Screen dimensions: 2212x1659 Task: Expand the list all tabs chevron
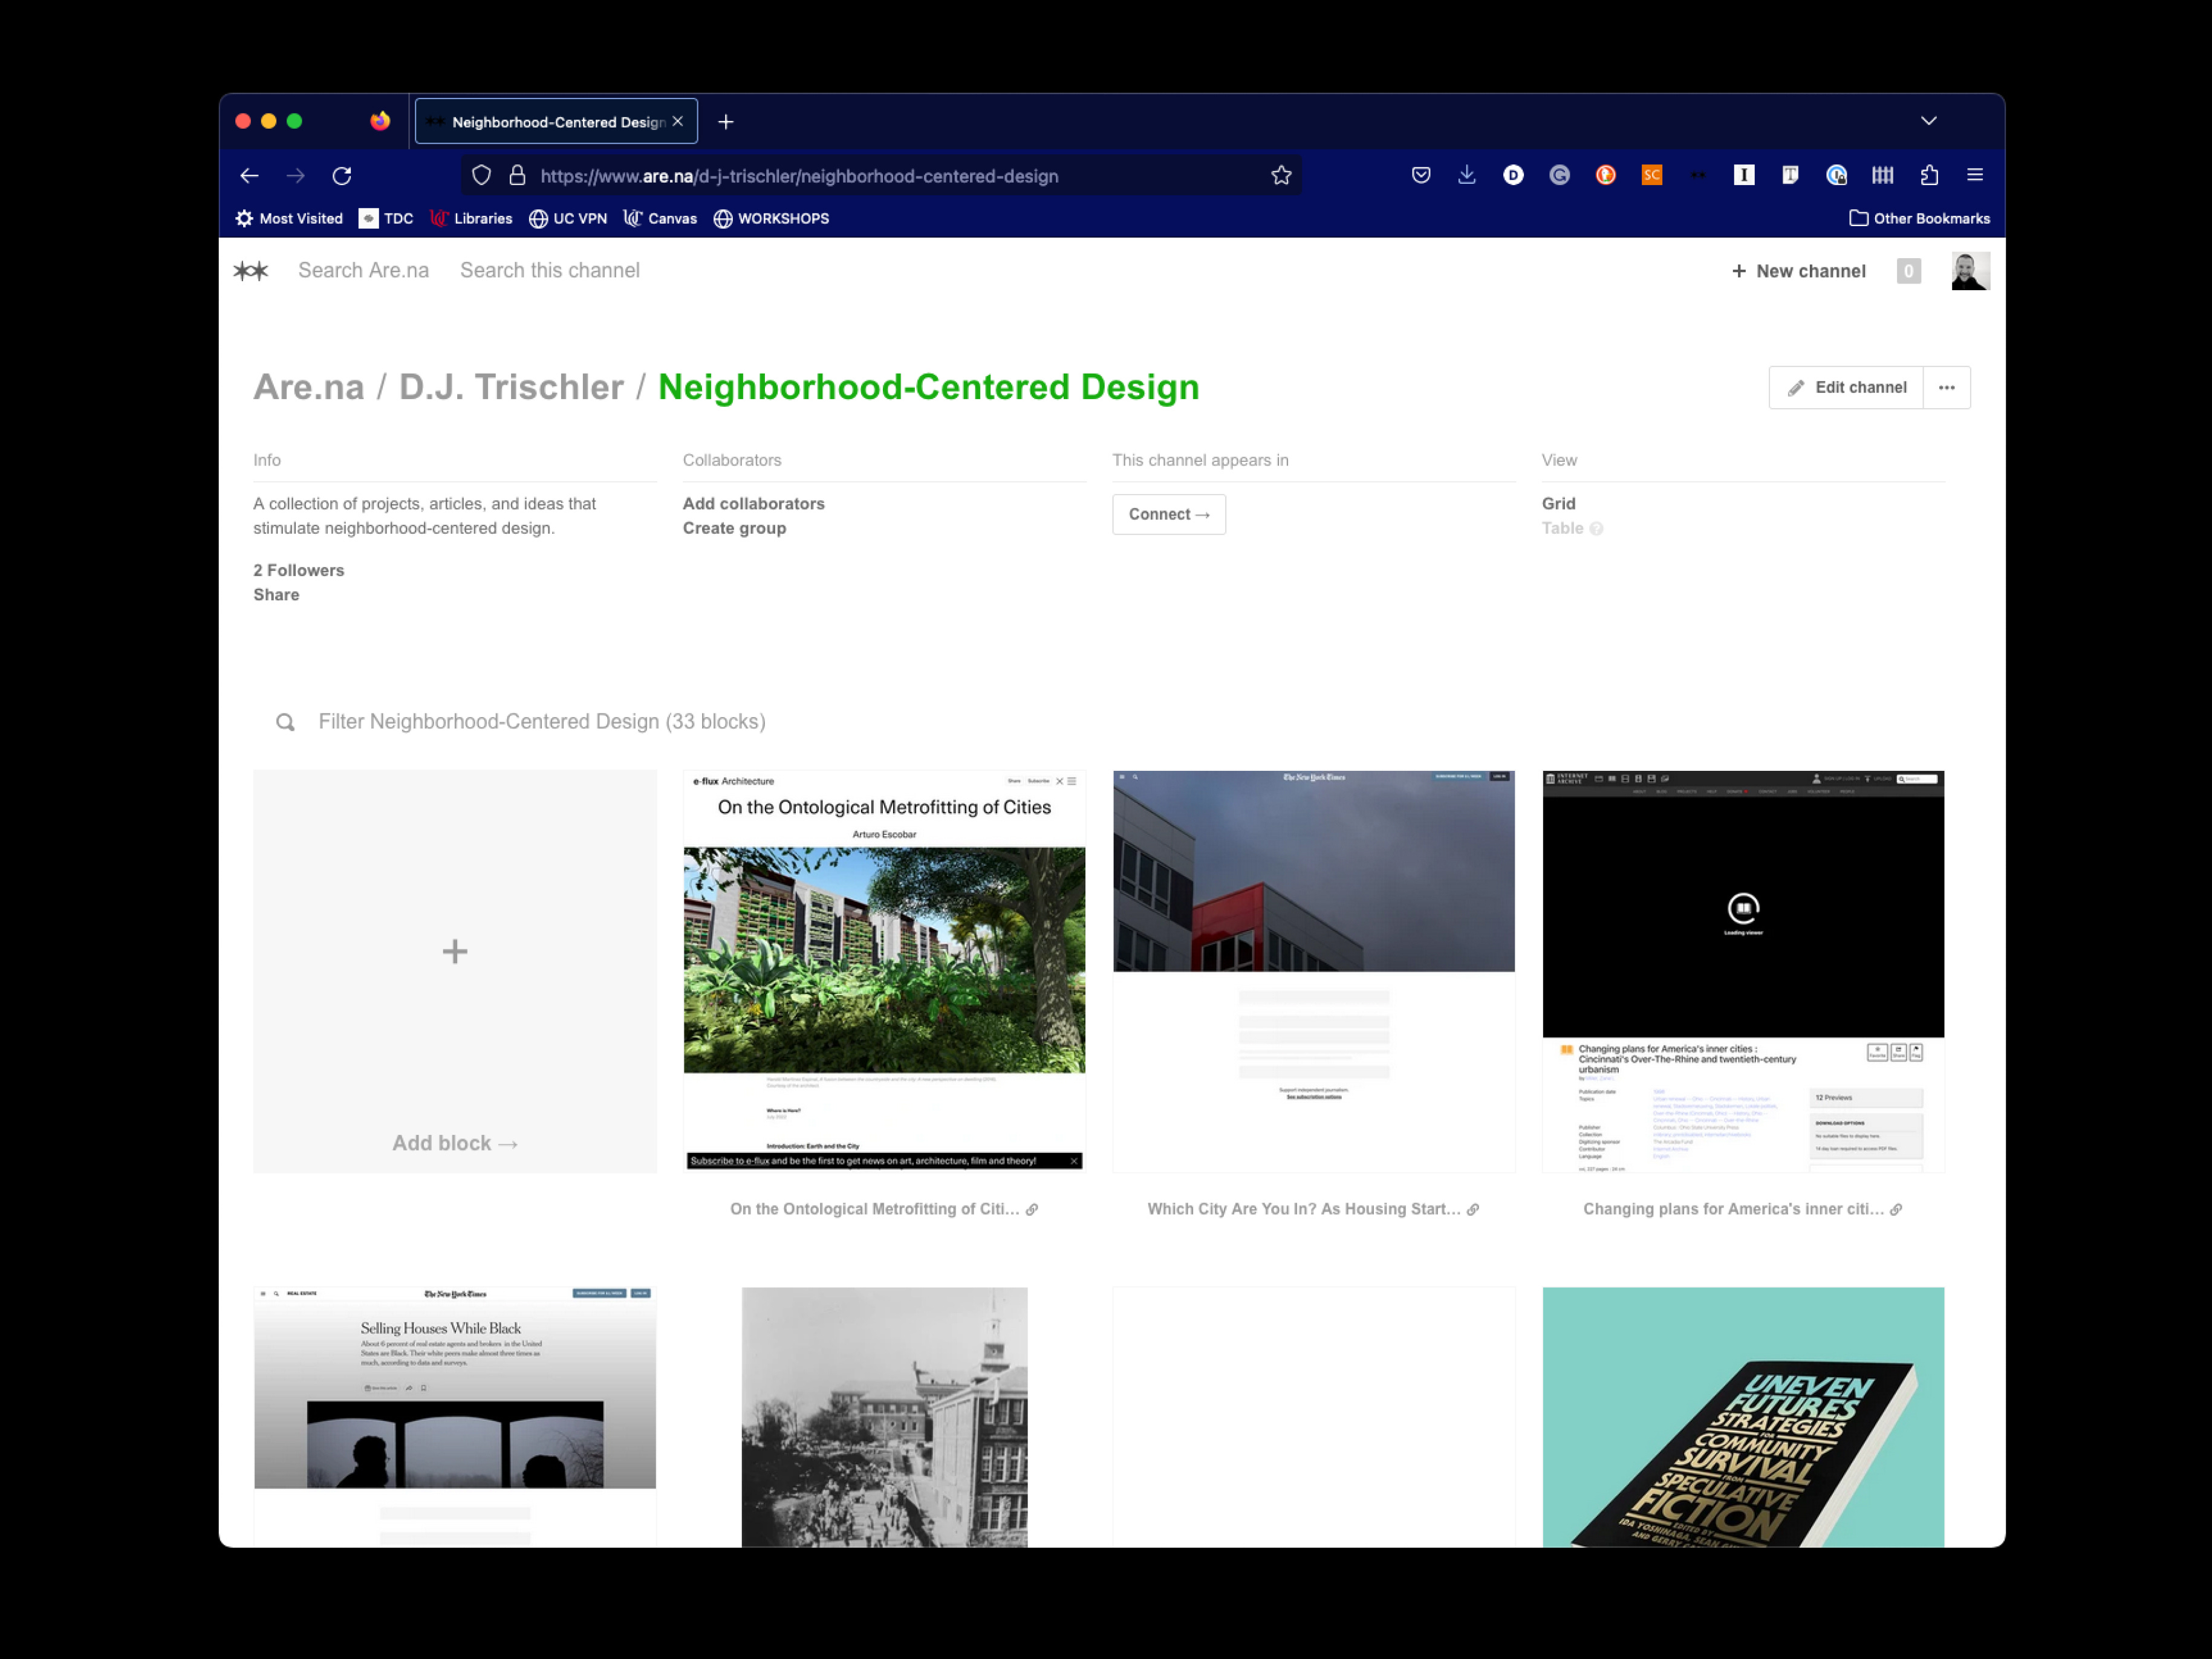[x=1929, y=121]
